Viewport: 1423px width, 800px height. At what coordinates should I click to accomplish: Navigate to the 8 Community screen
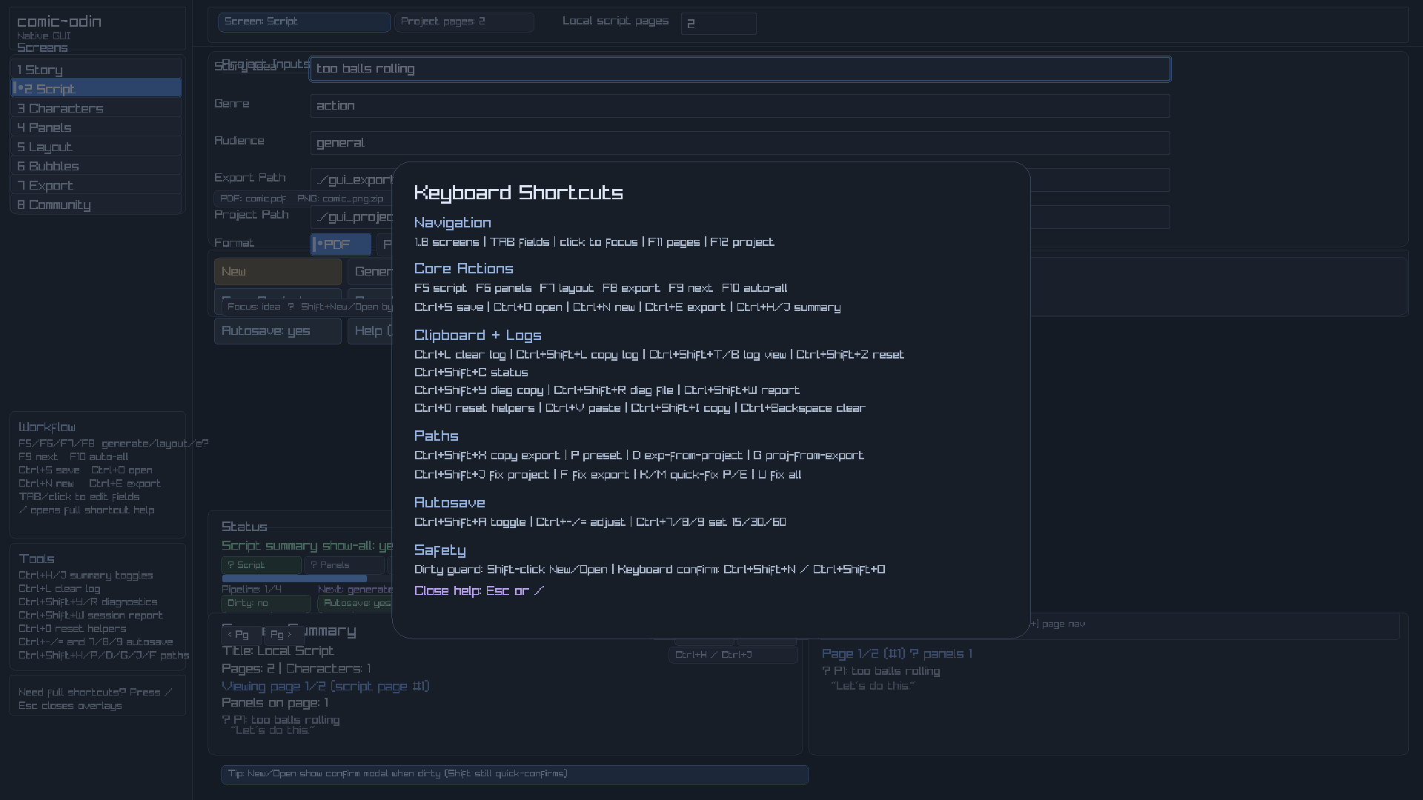tap(96, 204)
